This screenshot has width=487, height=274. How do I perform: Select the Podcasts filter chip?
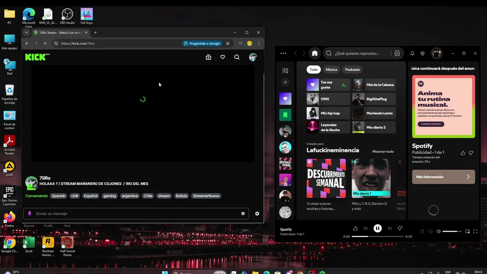tap(352, 70)
